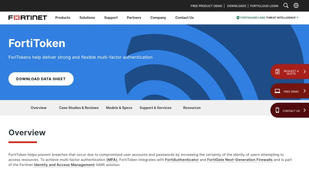Click the Request a Quote label
This screenshot has height=174, width=309.
[291, 72]
